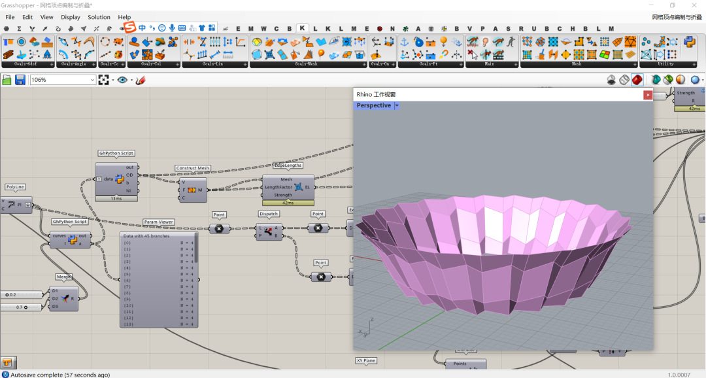Disable preview using the no-preview icon
The height and width of the screenshot is (378, 706).
point(611,80)
